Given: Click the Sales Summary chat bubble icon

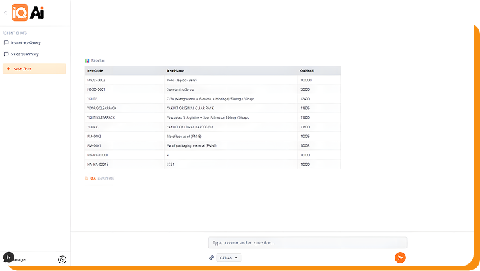Looking at the screenshot, I should click(6, 54).
